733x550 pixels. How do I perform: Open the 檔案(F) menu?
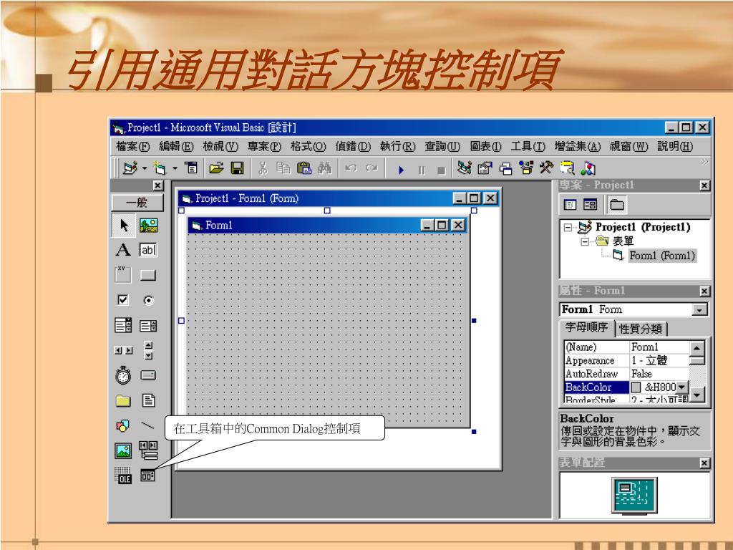pyautogui.click(x=132, y=146)
